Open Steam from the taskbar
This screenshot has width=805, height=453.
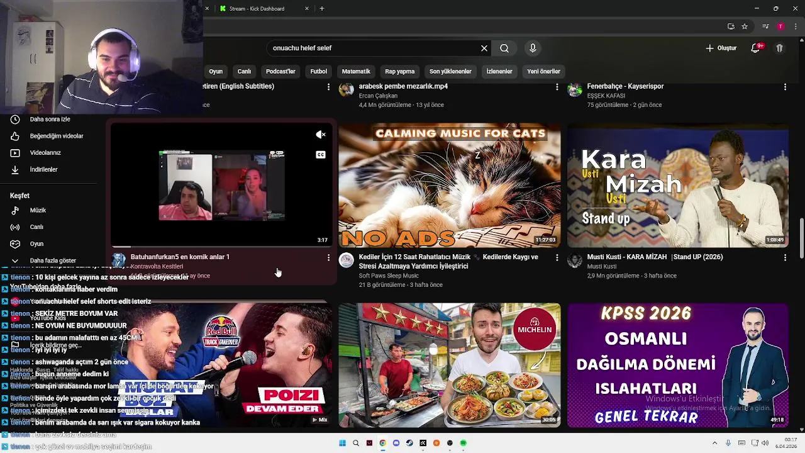(x=409, y=443)
